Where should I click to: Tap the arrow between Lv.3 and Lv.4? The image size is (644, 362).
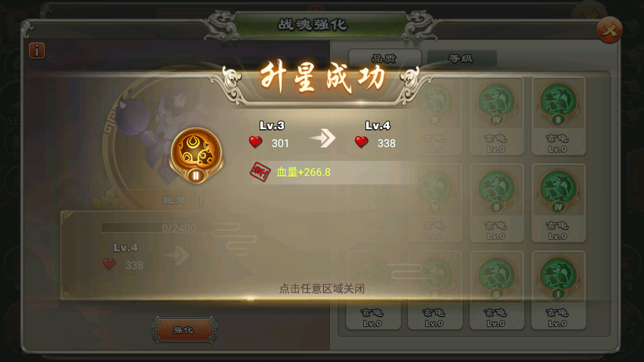tap(322, 138)
